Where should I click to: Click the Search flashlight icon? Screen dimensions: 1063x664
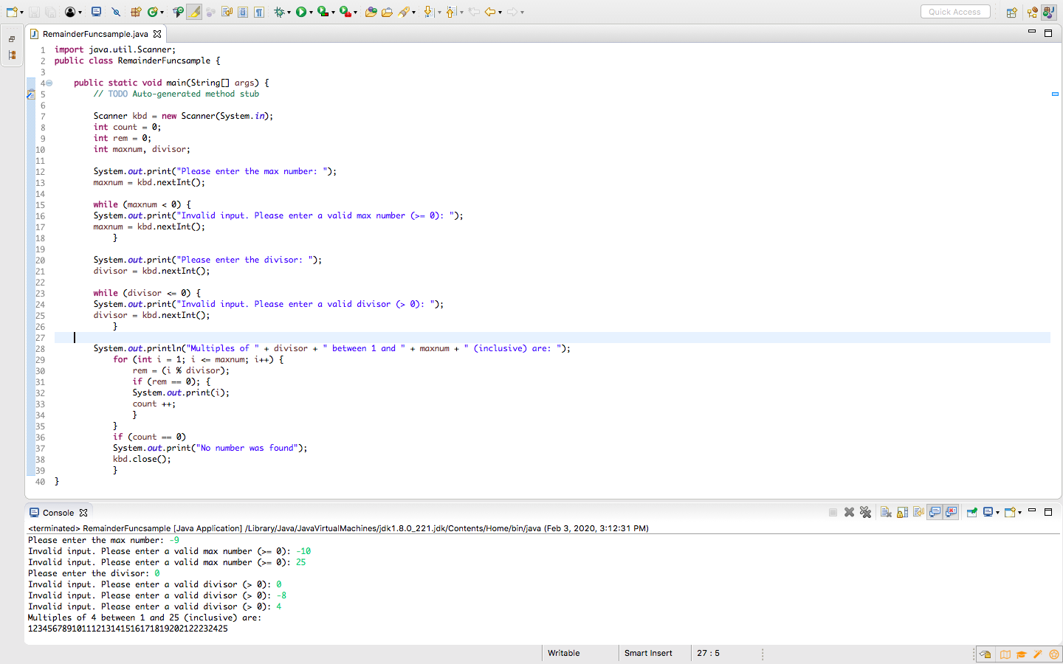click(x=405, y=12)
